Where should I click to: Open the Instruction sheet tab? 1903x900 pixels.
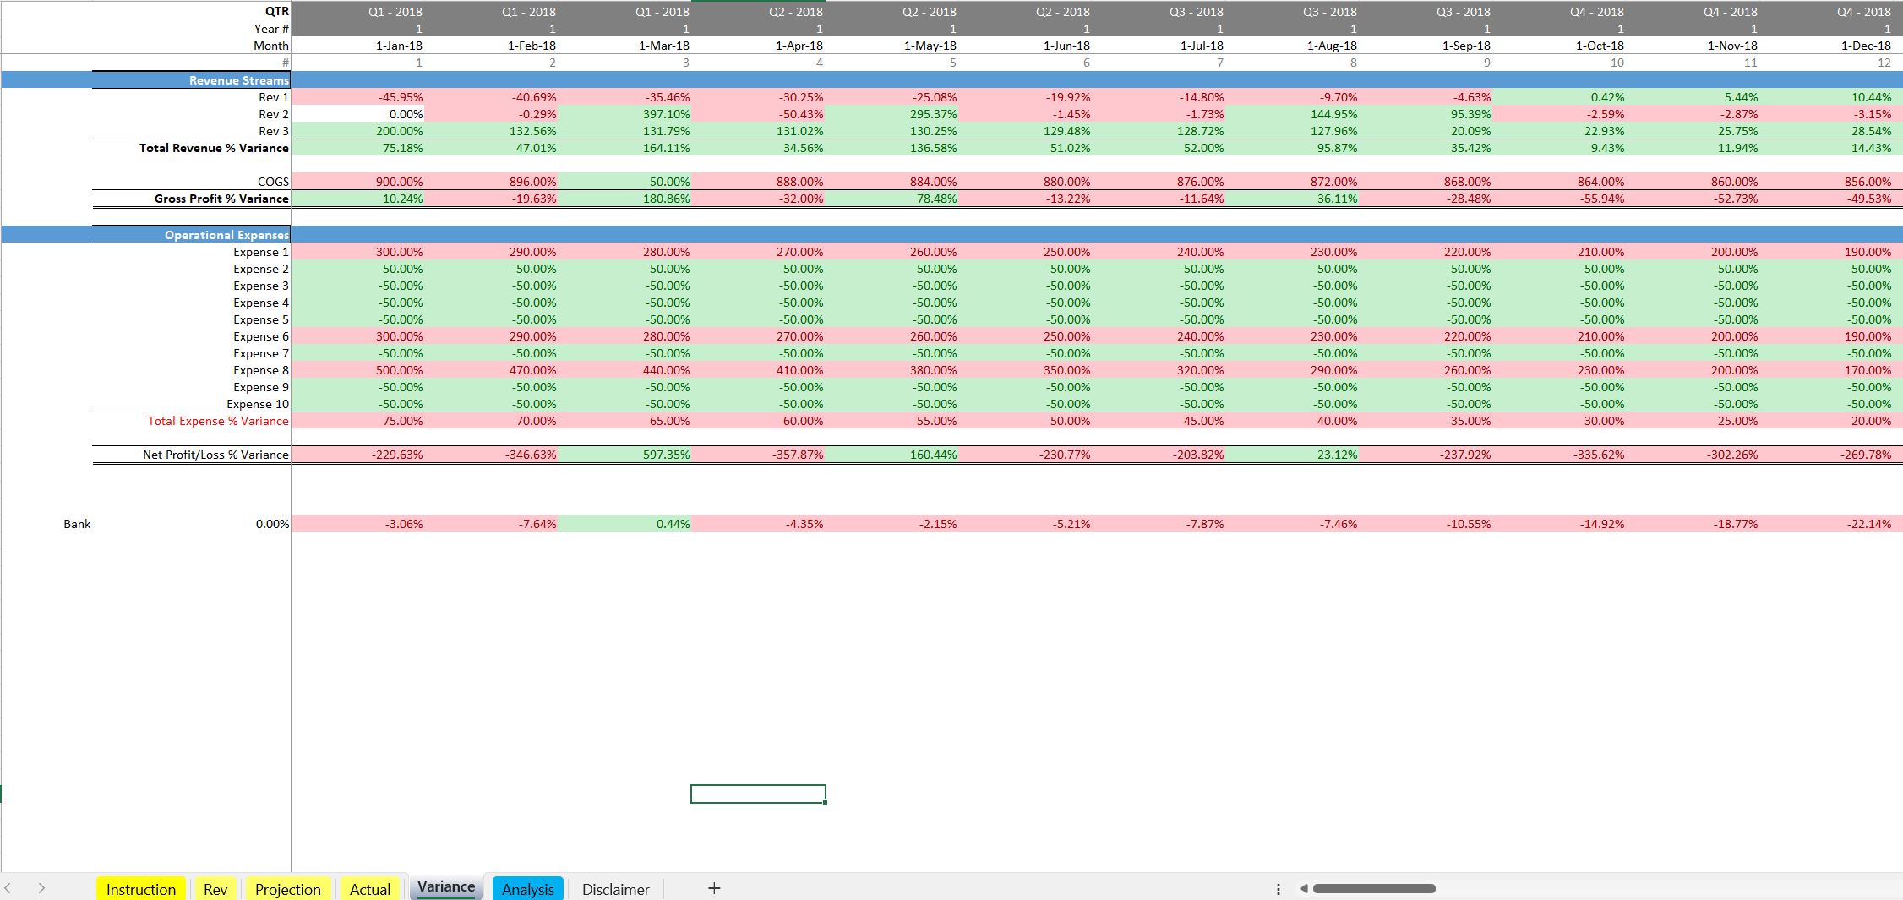[140, 889]
